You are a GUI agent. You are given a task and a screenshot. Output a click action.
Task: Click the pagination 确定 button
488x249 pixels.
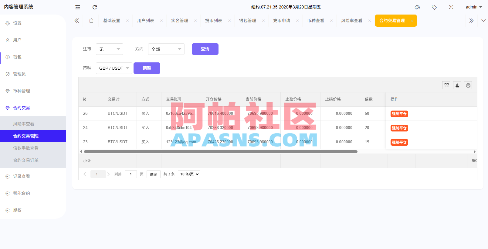click(x=154, y=174)
